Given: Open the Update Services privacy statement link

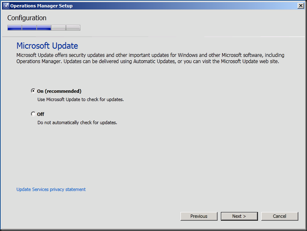Looking at the screenshot, I should (51, 189).
